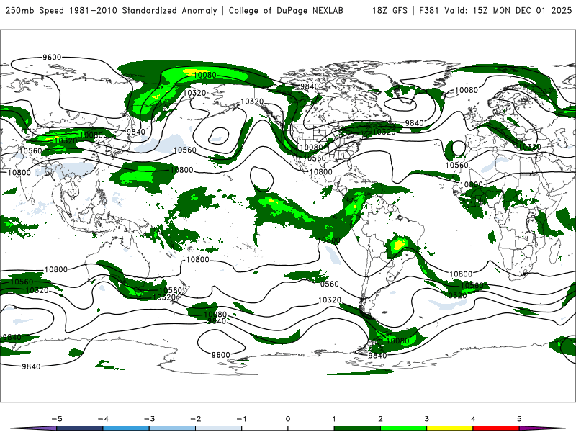Click the pale blue -2 to -1 colorbar segment
The width and height of the screenshot is (576, 432).
coord(219,428)
